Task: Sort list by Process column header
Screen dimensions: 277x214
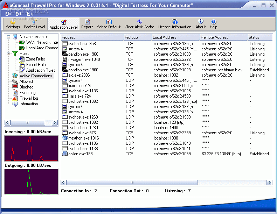Action: click(x=92, y=37)
